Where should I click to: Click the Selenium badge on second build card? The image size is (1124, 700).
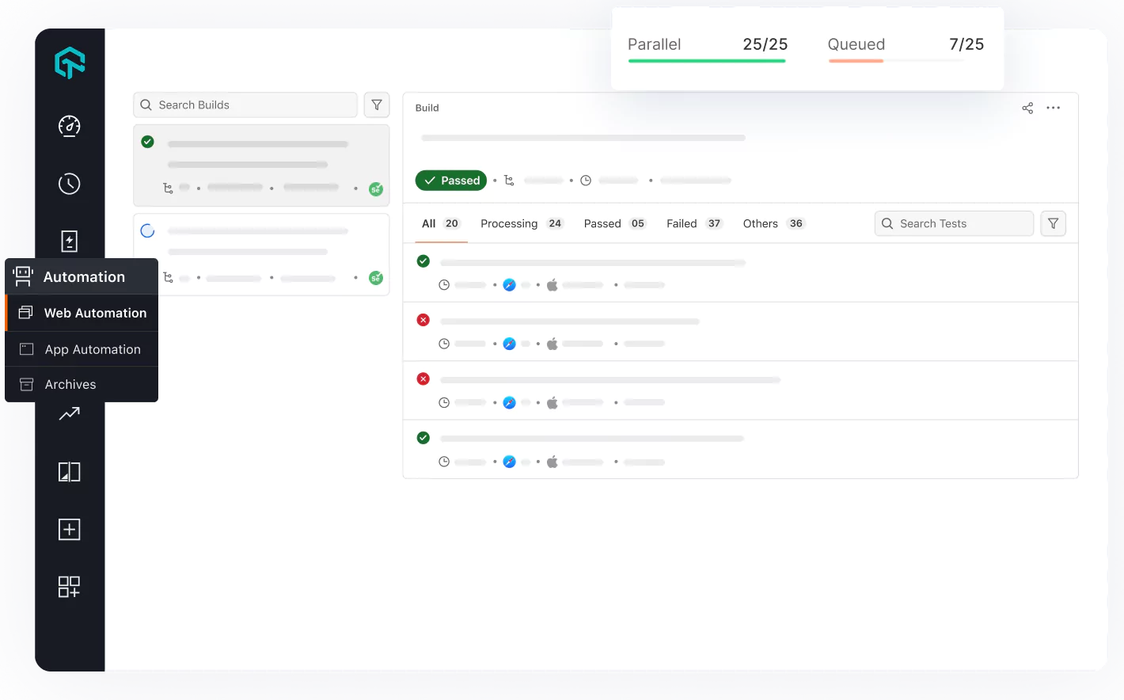pyautogui.click(x=376, y=278)
